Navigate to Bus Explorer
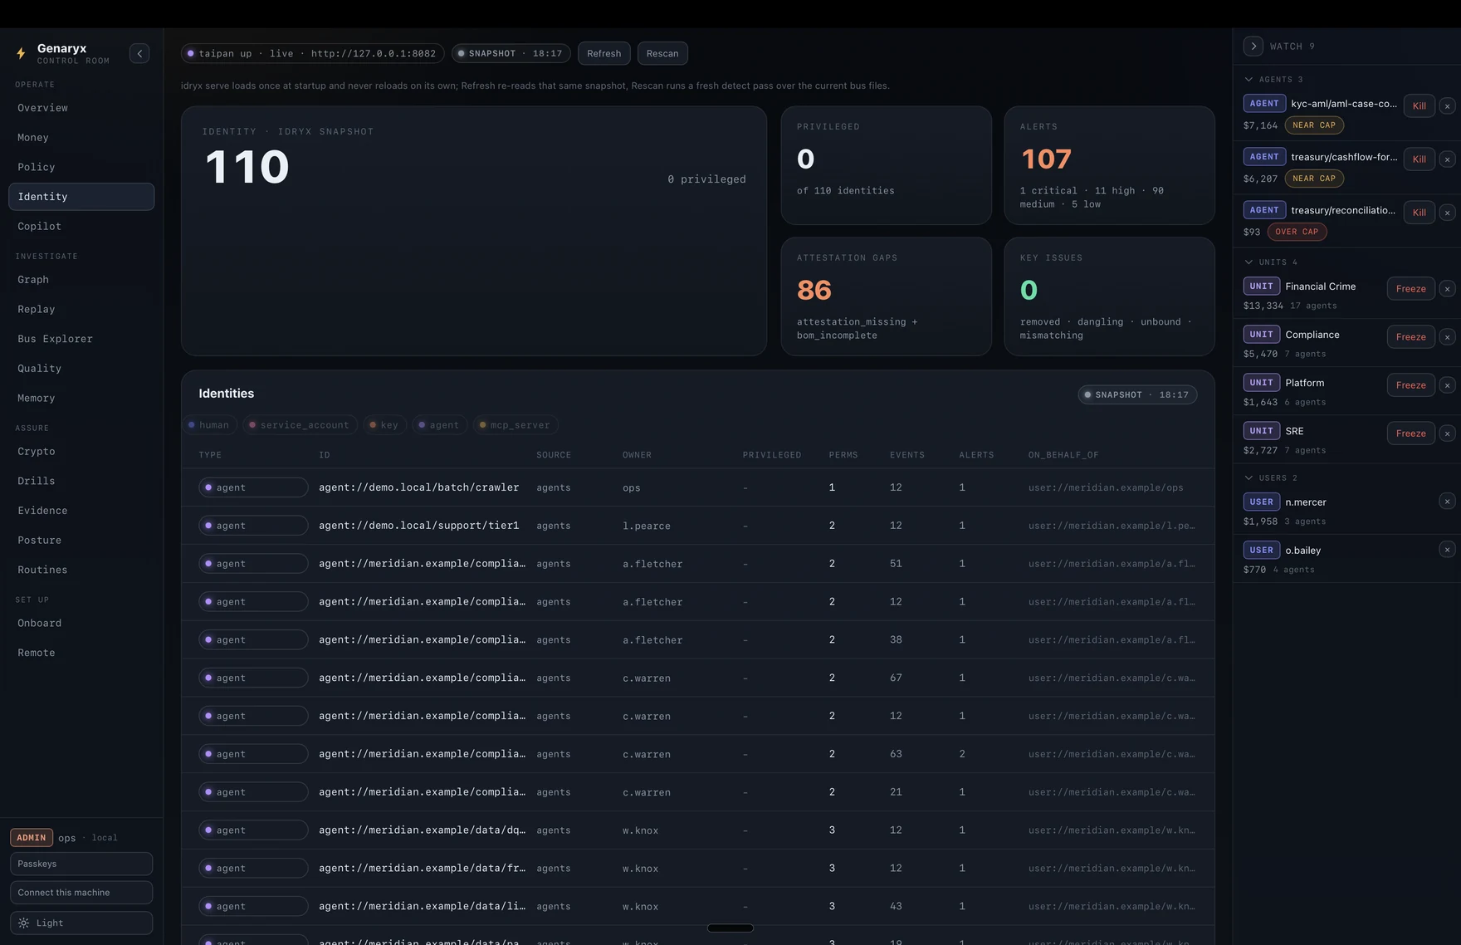The width and height of the screenshot is (1461, 945). (x=81, y=339)
